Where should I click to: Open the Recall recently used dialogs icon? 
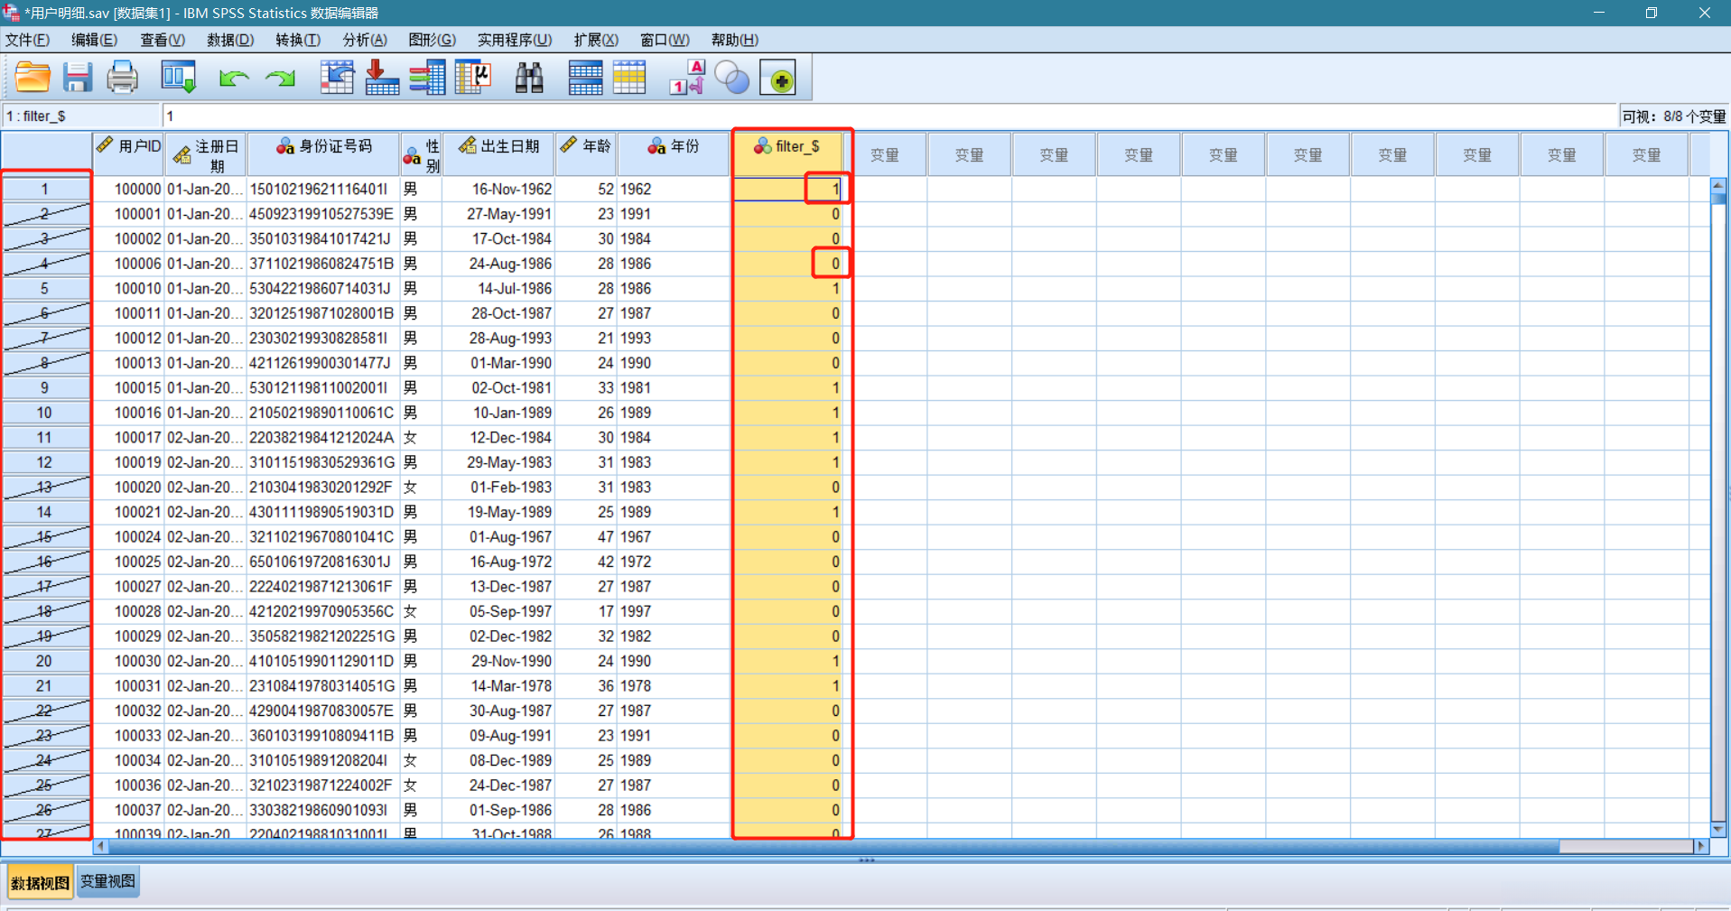point(178,78)
